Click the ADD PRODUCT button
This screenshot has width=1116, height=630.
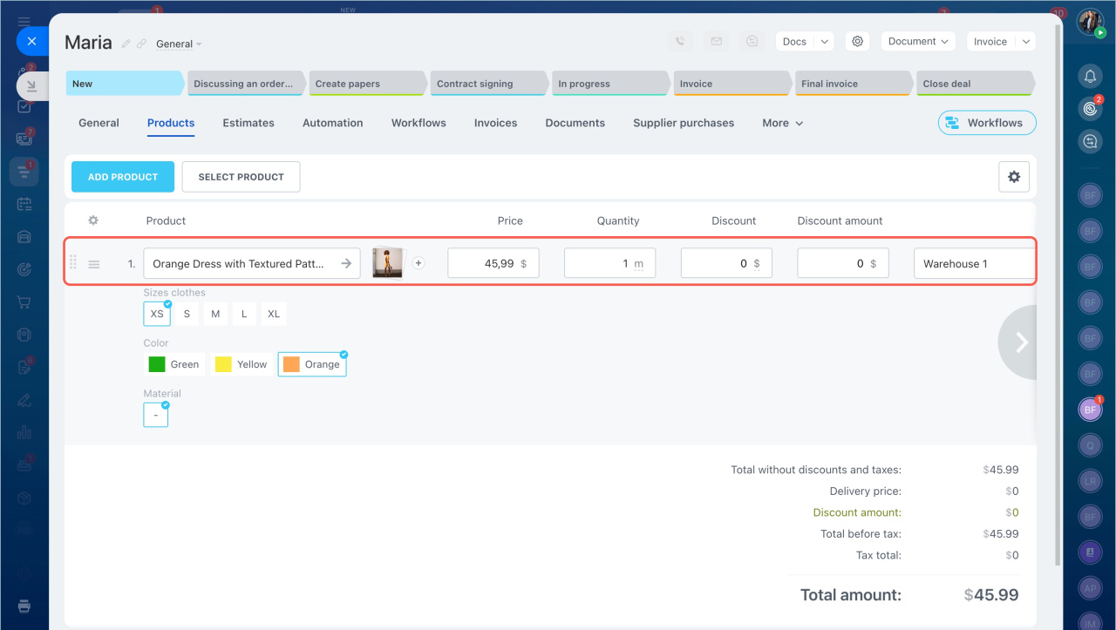tap(123, 177)
